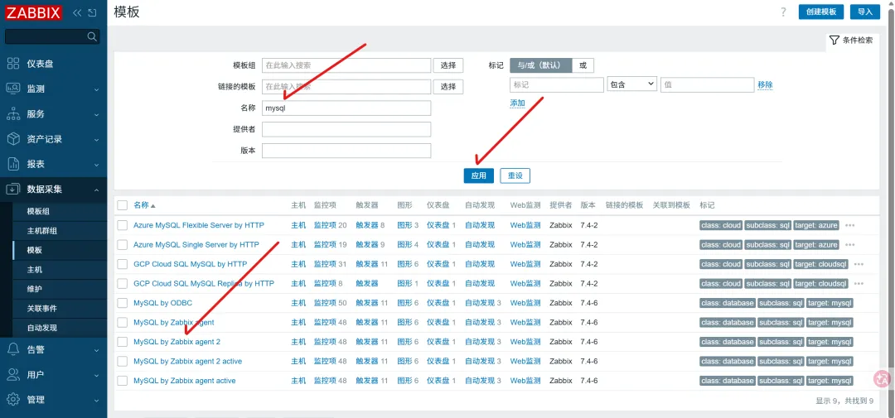Screen dimensions: 895x418
Task: Click the 重设 filter button
Action: coord(515,175)
